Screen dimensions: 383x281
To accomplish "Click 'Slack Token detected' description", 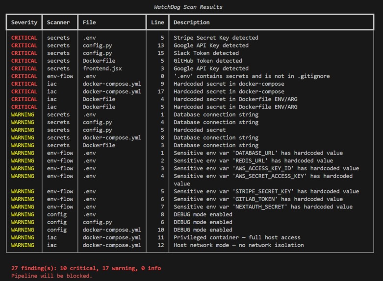I will pos(206,53).
